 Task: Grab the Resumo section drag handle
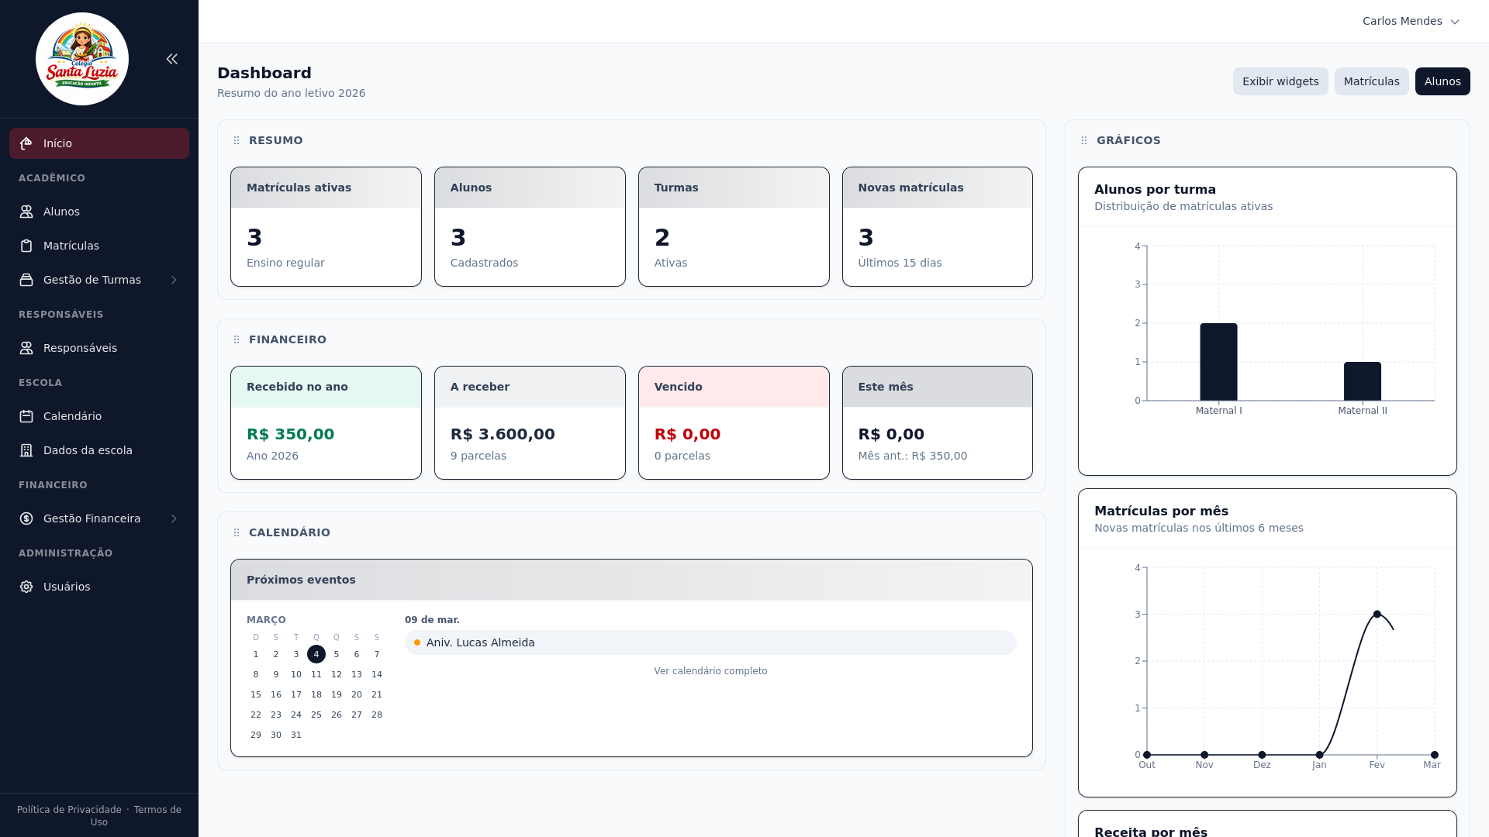click(x=237, y=141)
